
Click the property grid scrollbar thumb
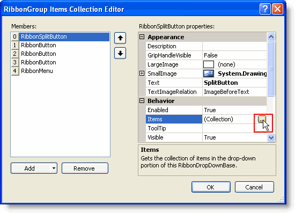[271, 69]
